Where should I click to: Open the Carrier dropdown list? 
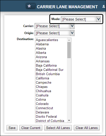coord(55,26)
